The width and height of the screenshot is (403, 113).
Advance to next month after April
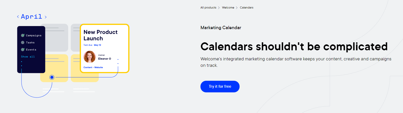[x=46, y=17]
